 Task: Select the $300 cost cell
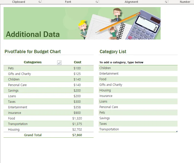click(77, 101)
